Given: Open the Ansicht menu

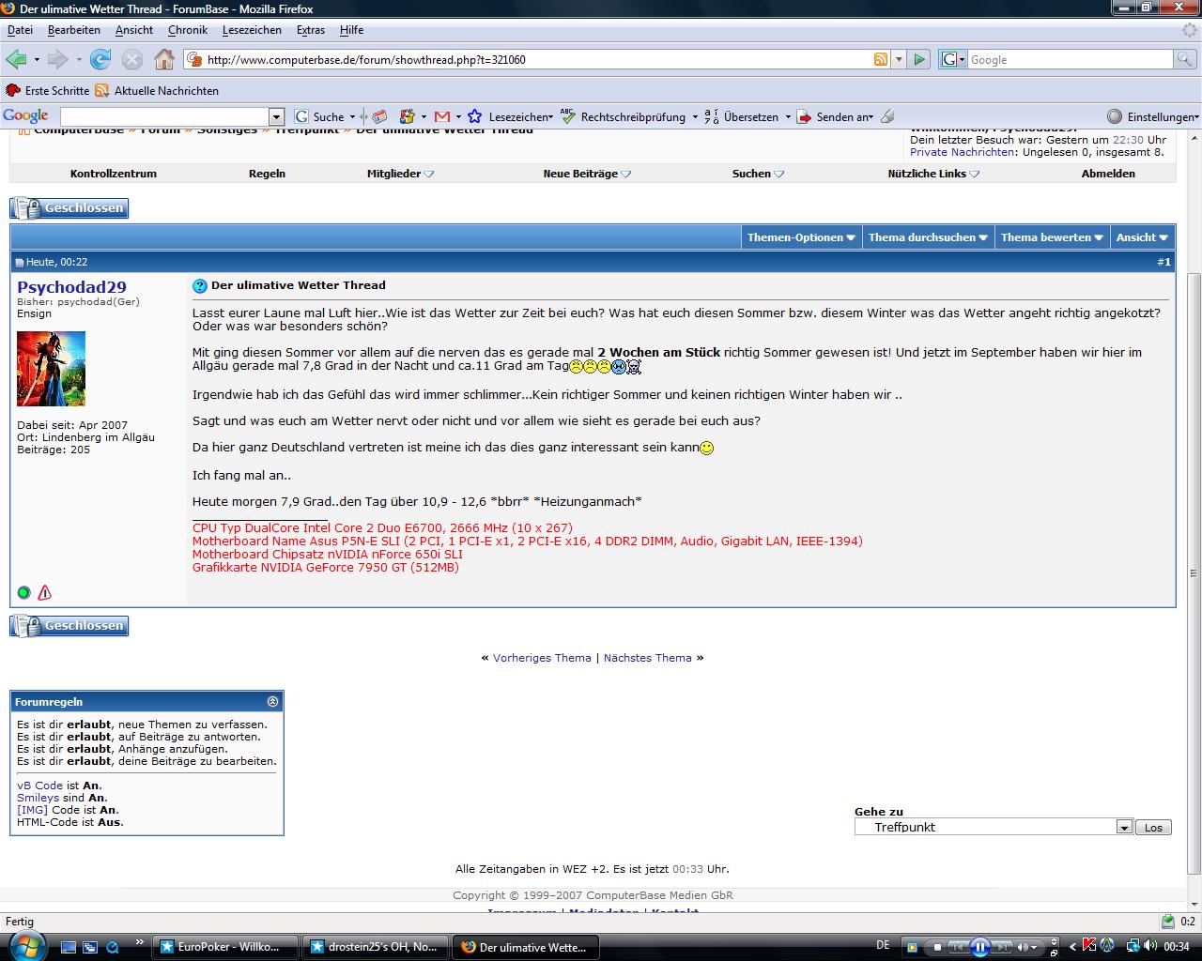Looking at the screenshot, I should click(x=134, y=30).
